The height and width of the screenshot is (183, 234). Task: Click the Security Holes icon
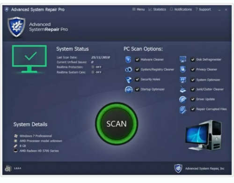click(129, 80)
